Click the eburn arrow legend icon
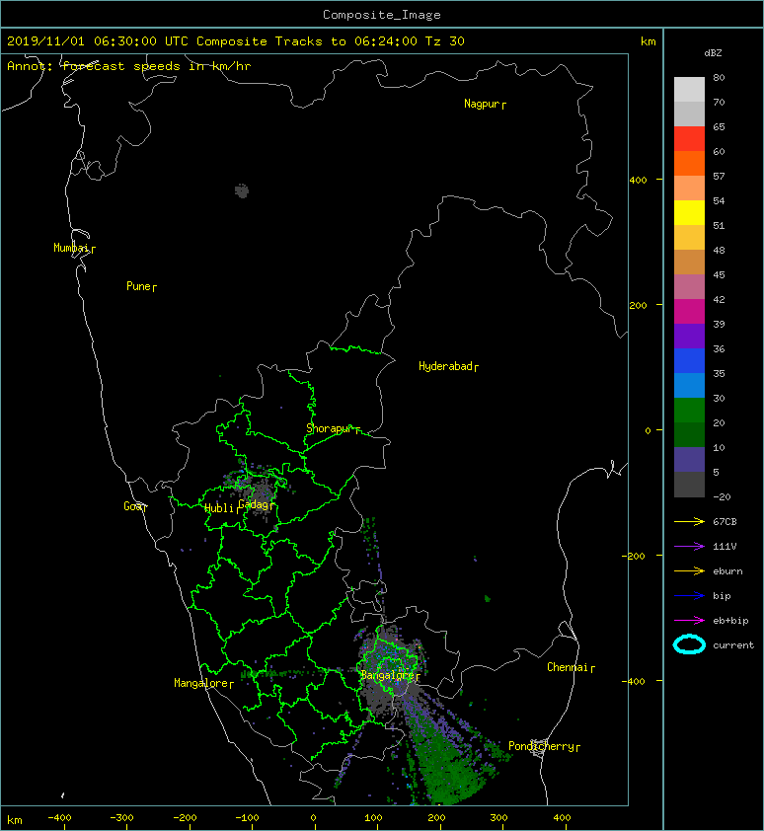 point(689,570)
